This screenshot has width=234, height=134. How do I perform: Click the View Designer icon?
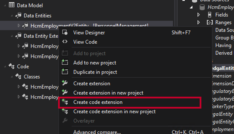click(x=65, y=33)
